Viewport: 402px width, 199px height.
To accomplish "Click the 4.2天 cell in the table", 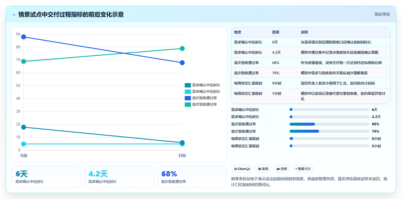I will click(x=276, y=53).
